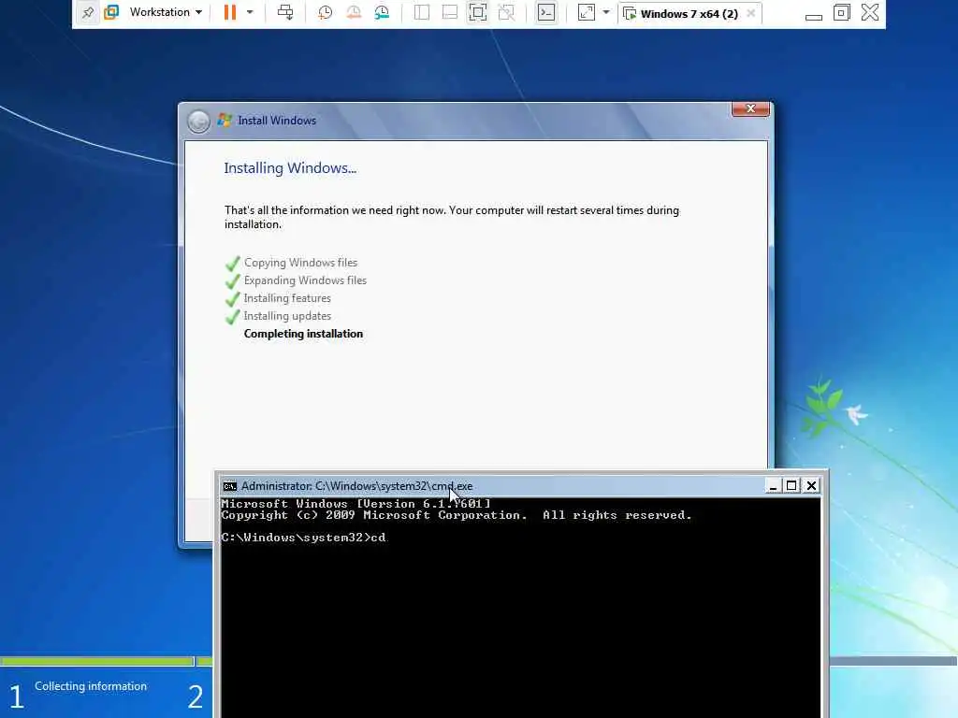
Task: Click the Unity mode icon
Action: 506,12
